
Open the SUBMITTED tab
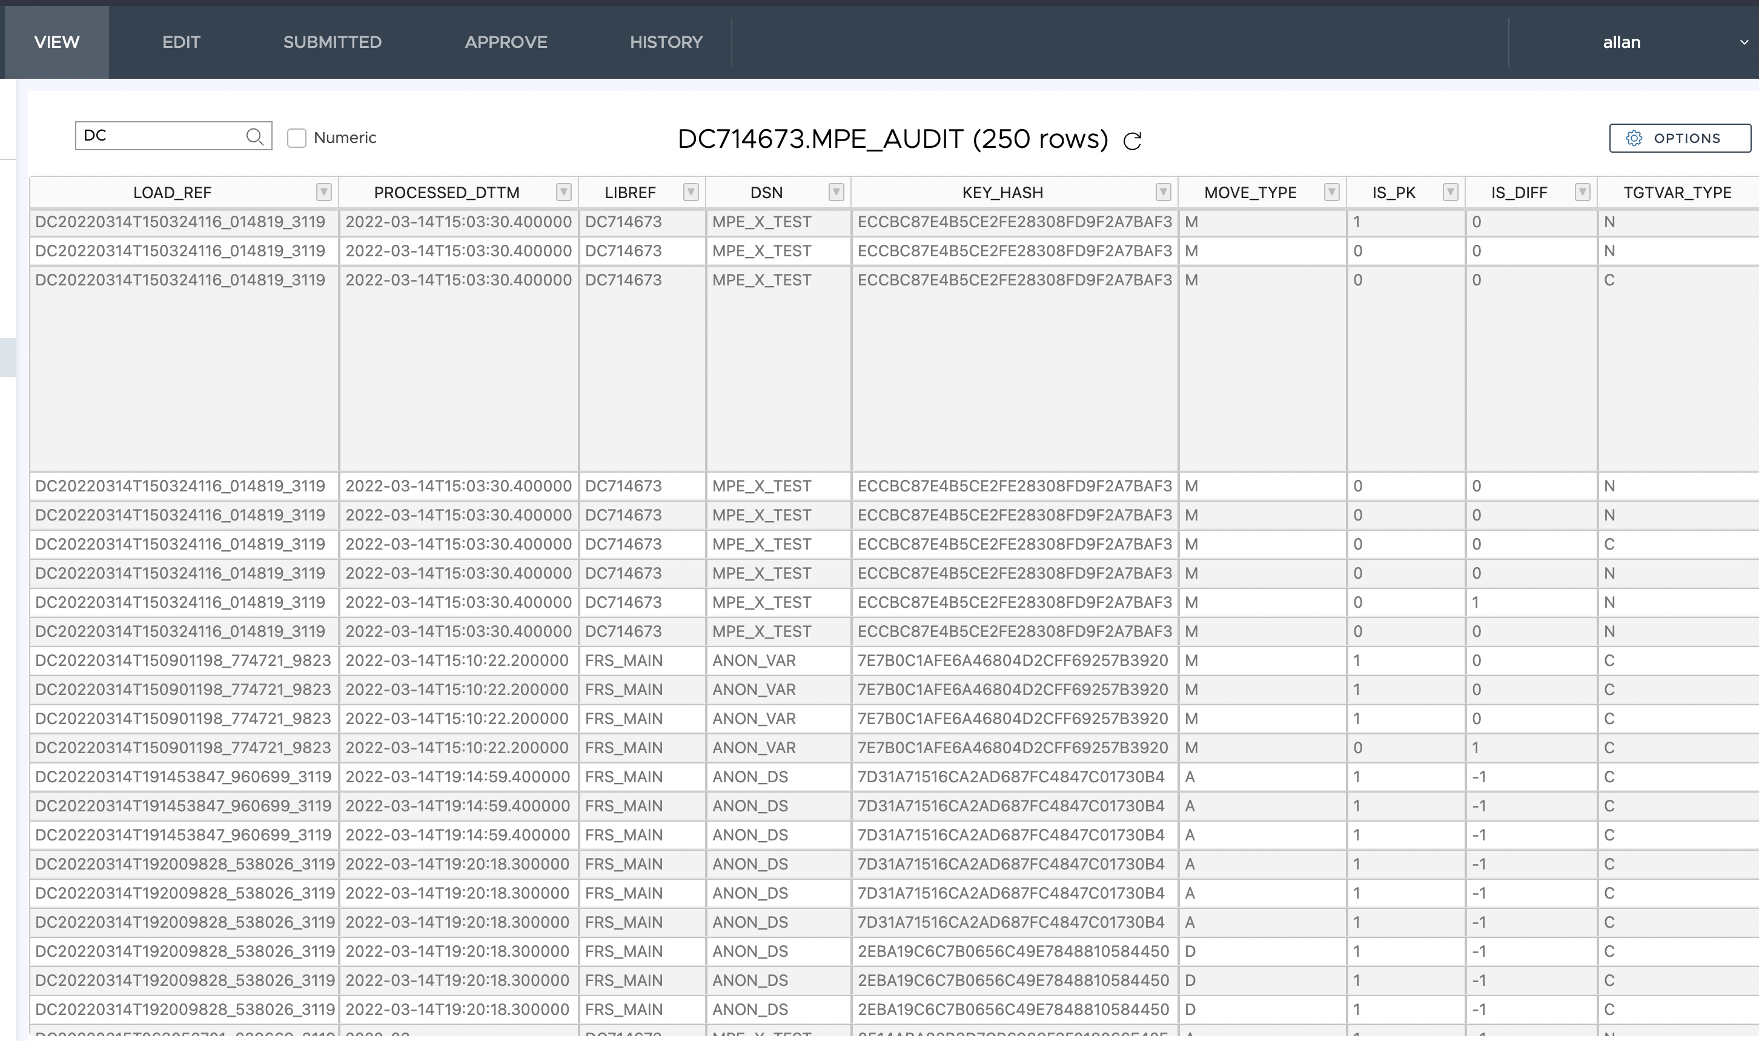(x=333, y=42)
